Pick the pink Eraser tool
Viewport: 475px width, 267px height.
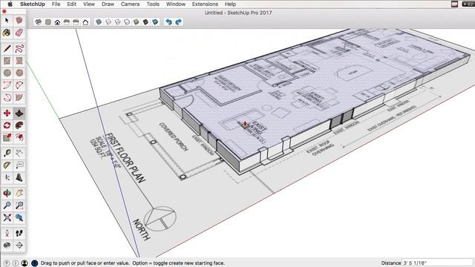point(19,33)
